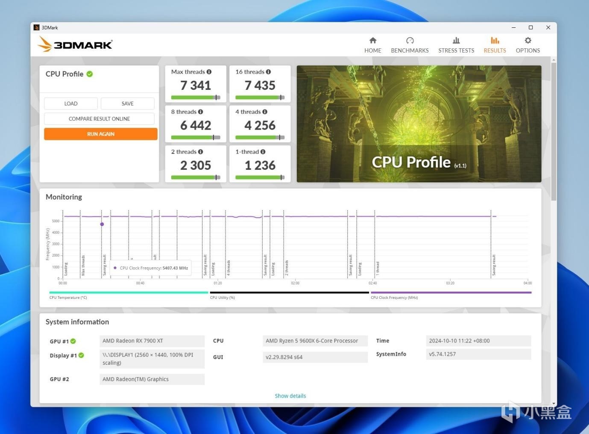Open the Show details link
This screenshot has width=589, height=434.
(x=290, y=396)
